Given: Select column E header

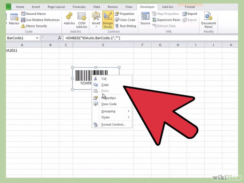Looking at the screenshot, I should 103,45.
